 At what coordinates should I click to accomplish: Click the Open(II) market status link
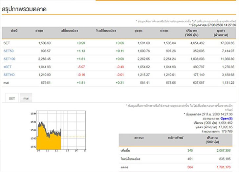click(227, 118)
